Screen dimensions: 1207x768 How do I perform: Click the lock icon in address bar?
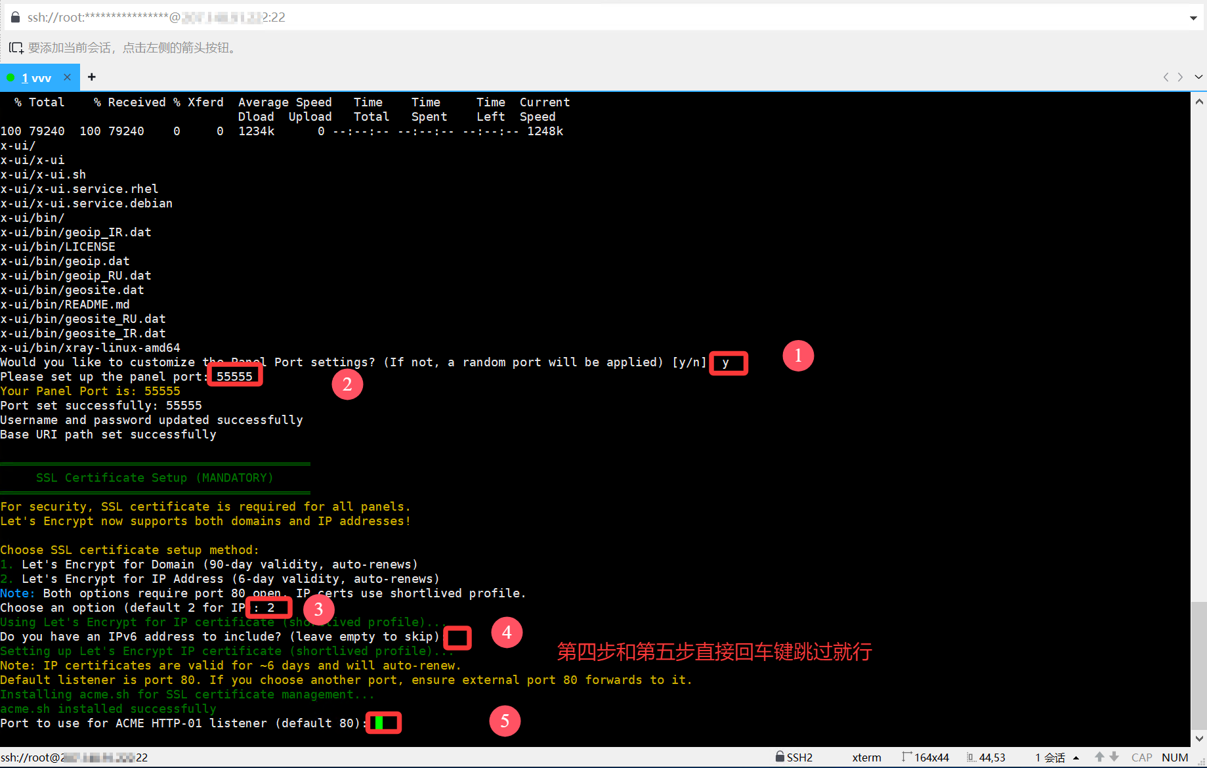tap(15, 17)
